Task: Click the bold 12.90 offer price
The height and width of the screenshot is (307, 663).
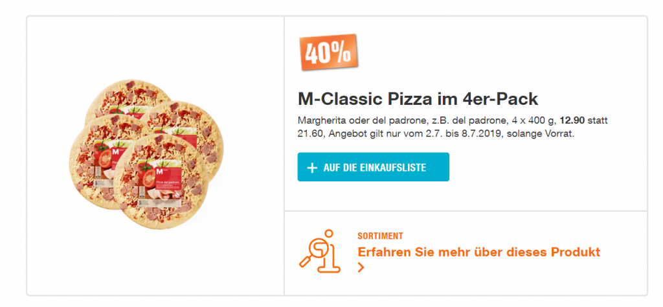Action: (573, 121)
